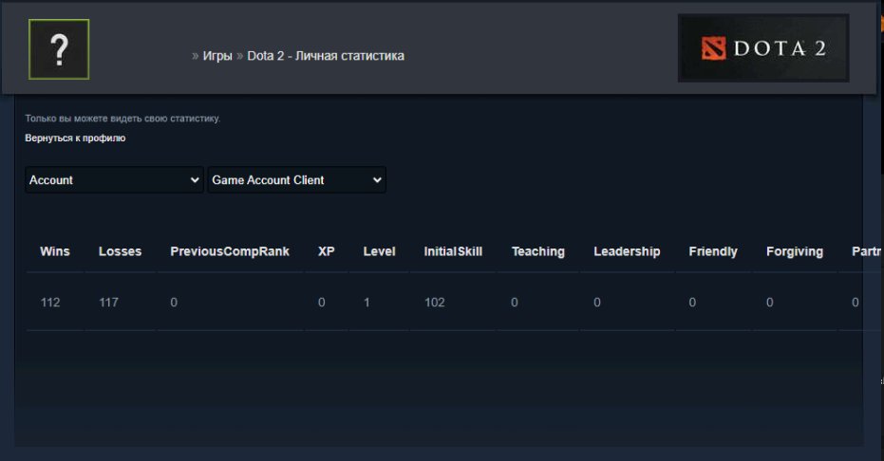The height and width of the screenshot is (461, 884).
Task: Click the Friendly value 0
Action: click(692, 303)
